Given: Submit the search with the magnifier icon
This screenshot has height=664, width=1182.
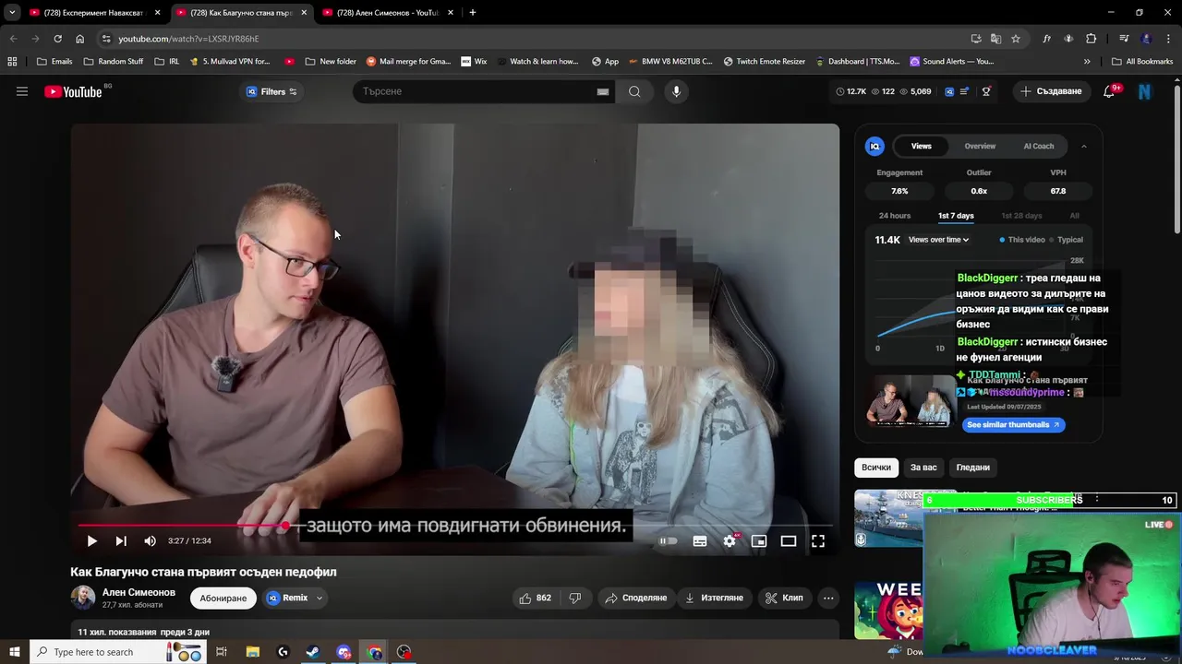Looking at the screenshot, I should point(634,91).
